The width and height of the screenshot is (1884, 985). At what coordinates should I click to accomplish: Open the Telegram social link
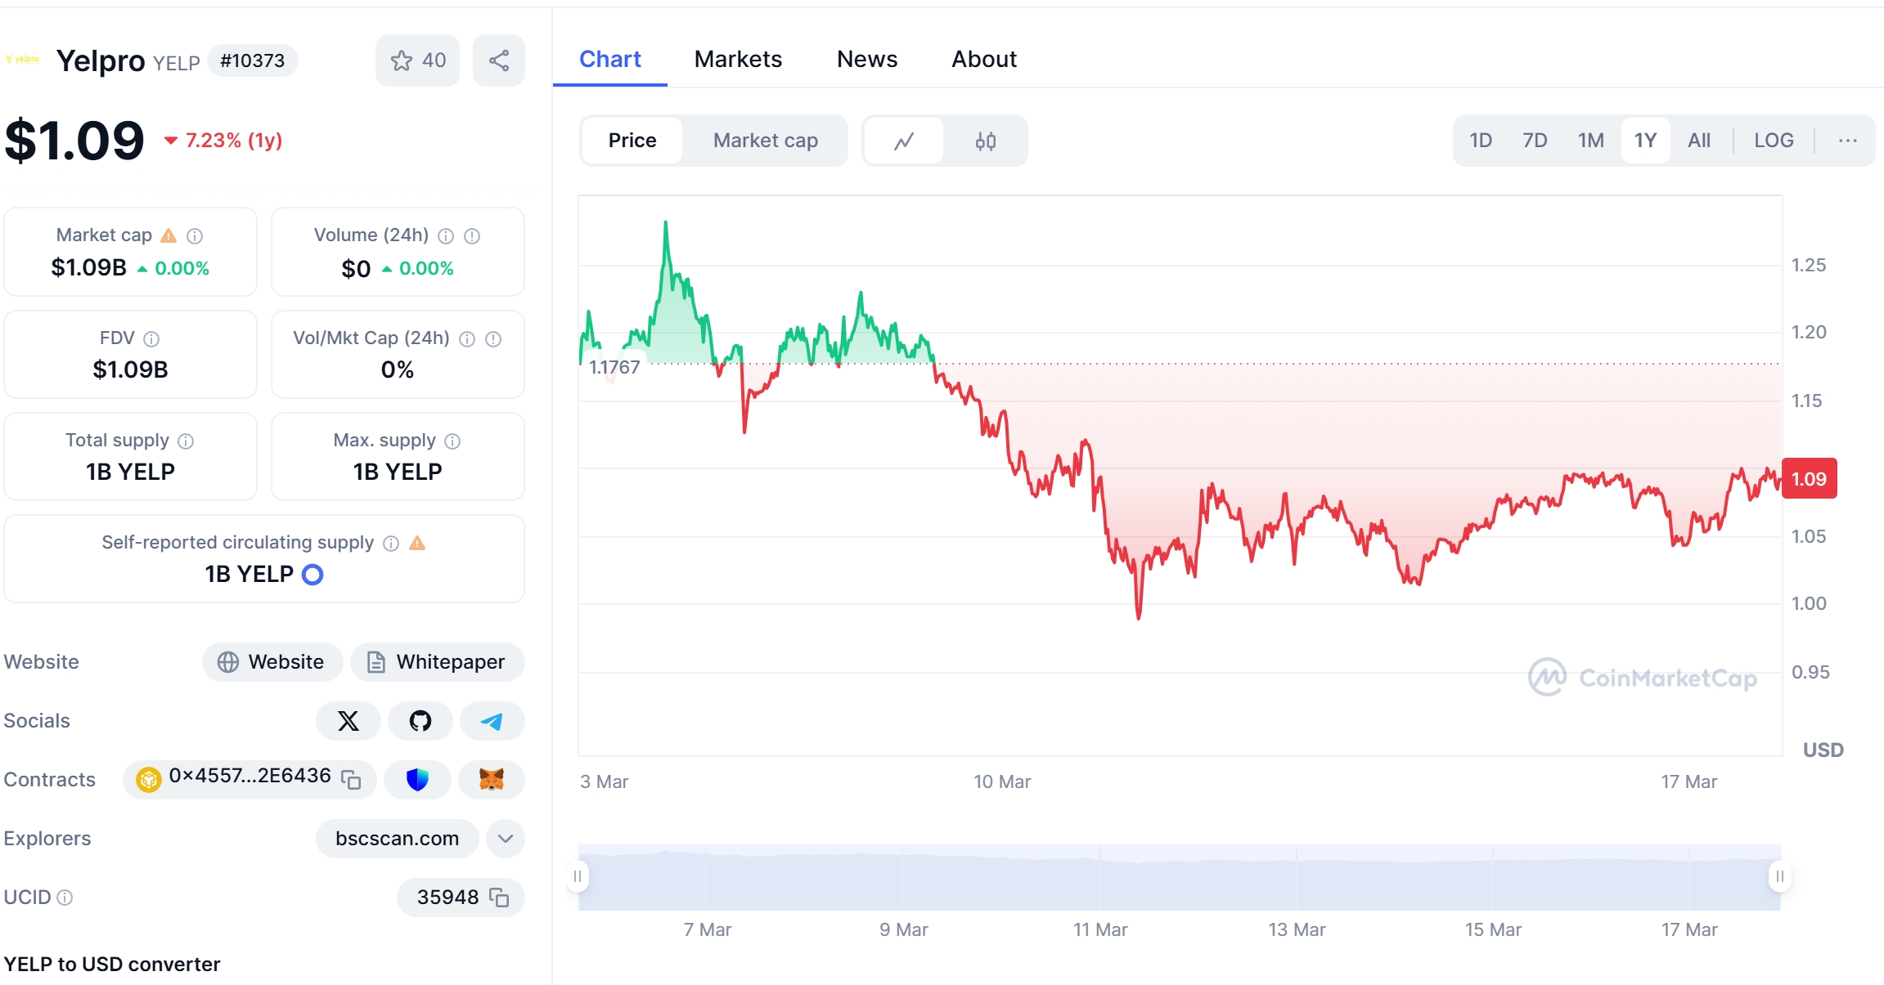pyautogui.click(x=492, y=721)
